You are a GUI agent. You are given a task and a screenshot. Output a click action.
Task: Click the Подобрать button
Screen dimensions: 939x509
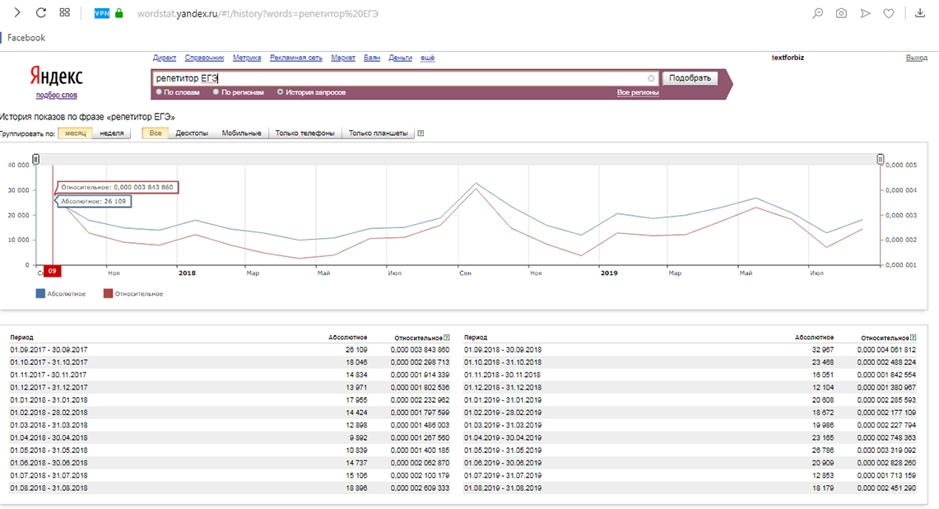click(x=690, y=78)
